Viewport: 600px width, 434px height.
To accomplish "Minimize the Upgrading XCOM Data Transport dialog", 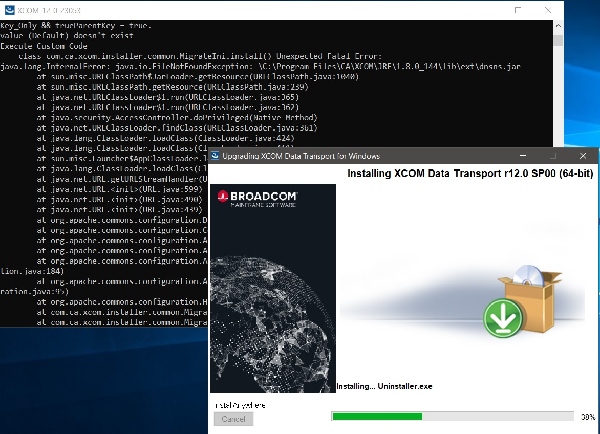I will [523, 156].
